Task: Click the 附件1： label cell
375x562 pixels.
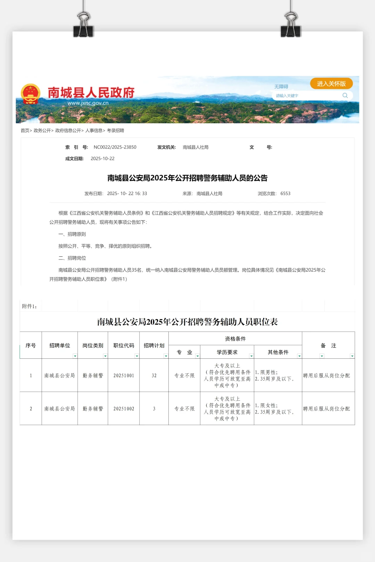Action: pyautogui.click(x=31, y=306)
